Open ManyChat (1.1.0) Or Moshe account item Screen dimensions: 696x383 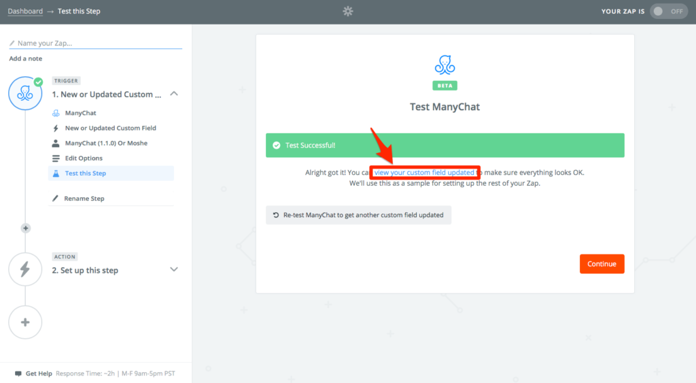pos(106,143)
